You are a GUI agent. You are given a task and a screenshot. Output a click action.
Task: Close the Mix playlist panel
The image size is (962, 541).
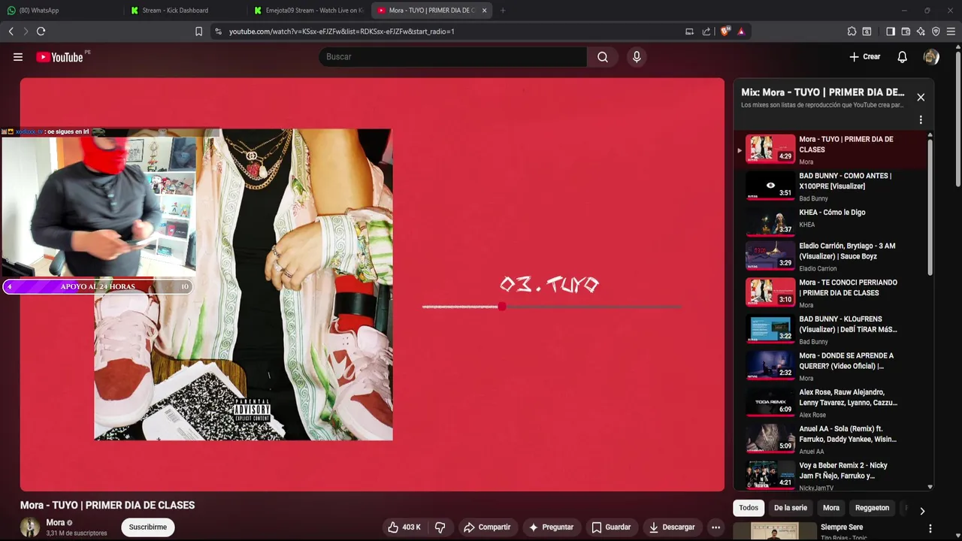[921, 97]
